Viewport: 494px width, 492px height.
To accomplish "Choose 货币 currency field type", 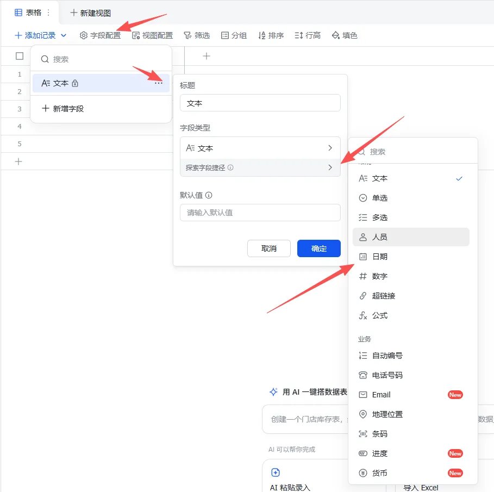I will pyautogui.click(x=411, y=473).
